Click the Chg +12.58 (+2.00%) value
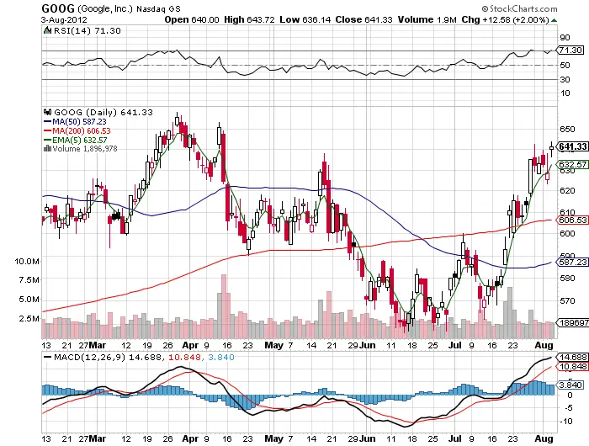The width and height of the screenshot is (589, 446). pyautogui.click(x=505, y=19)
